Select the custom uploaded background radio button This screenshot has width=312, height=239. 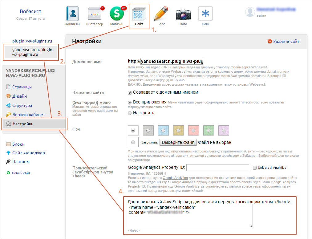tap(133, 142)
